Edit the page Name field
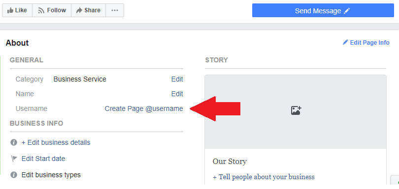This screenshot has height=189, width=399. pyautogui.click(x=177, y=94)
